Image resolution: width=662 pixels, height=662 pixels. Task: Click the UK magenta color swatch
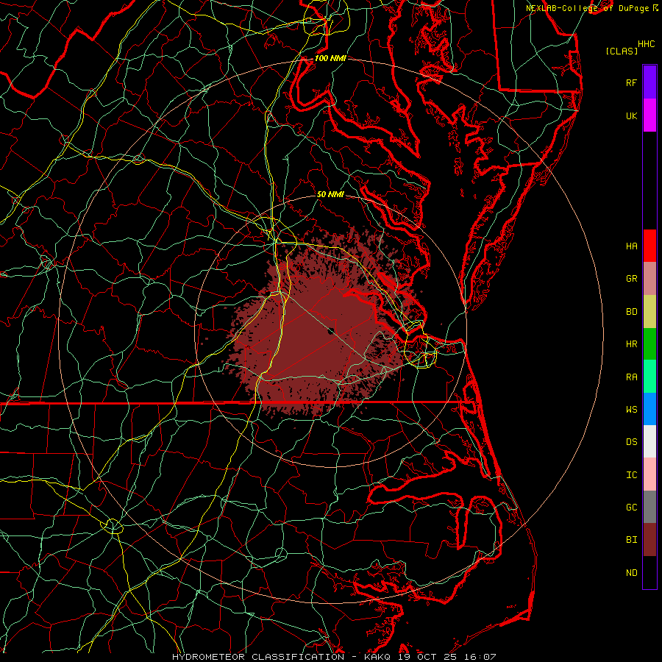tap(649, 115)
